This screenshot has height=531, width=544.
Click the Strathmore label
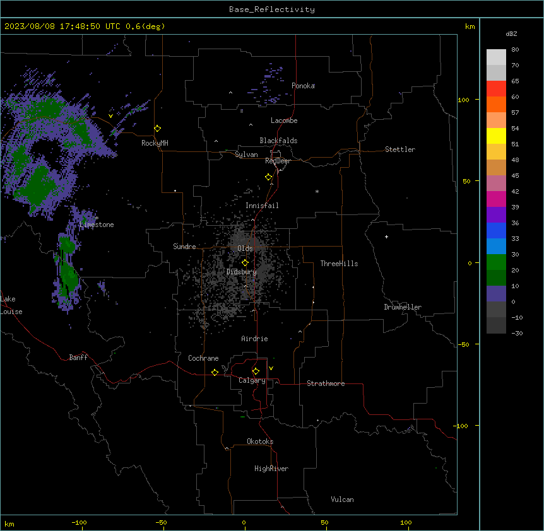326,383
